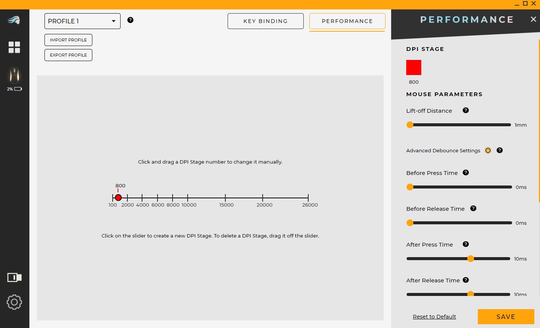Toggle Advanced Debounce Settings radio button
Viewport: 540px width, 328px height.
488,150
